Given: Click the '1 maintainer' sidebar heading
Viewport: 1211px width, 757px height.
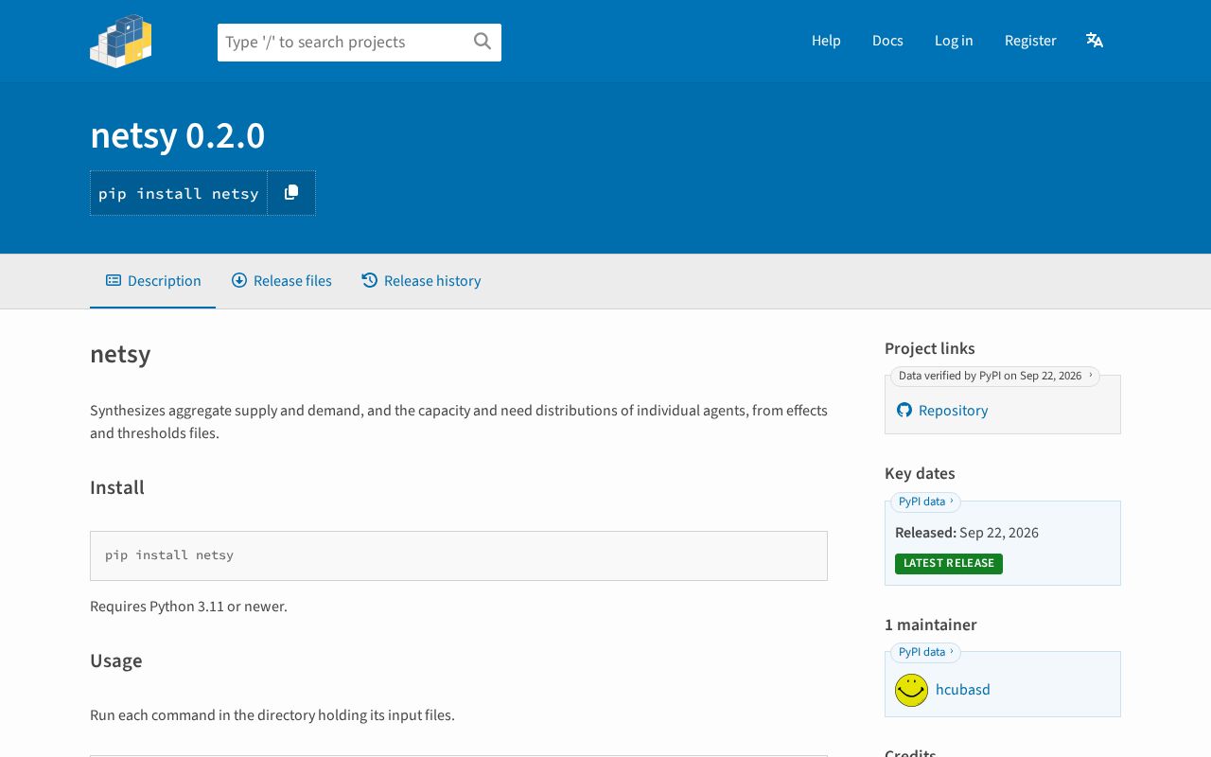Looking at the screenshot, I should tap(931, 625).
